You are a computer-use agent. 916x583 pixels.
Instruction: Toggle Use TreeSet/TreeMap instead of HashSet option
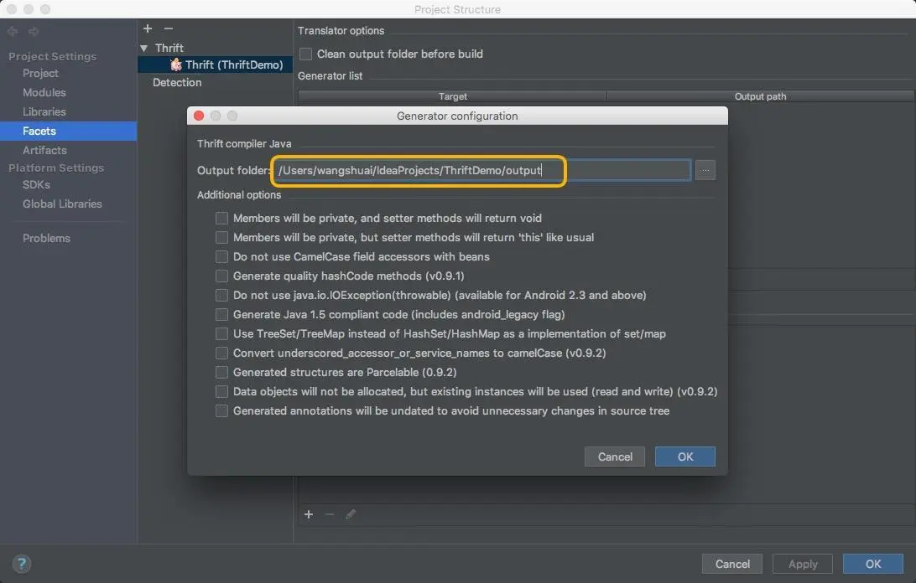(221, 334)
